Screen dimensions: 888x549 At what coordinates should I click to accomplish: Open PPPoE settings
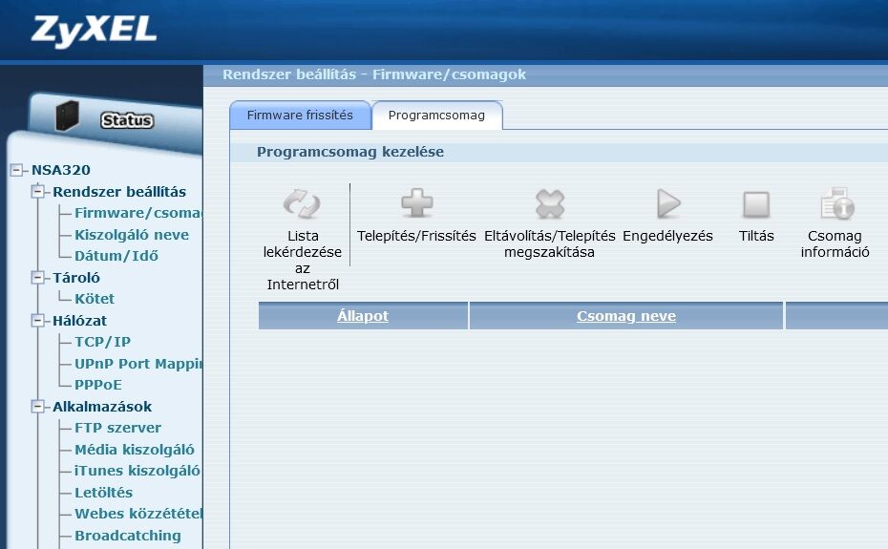point(98,386)
